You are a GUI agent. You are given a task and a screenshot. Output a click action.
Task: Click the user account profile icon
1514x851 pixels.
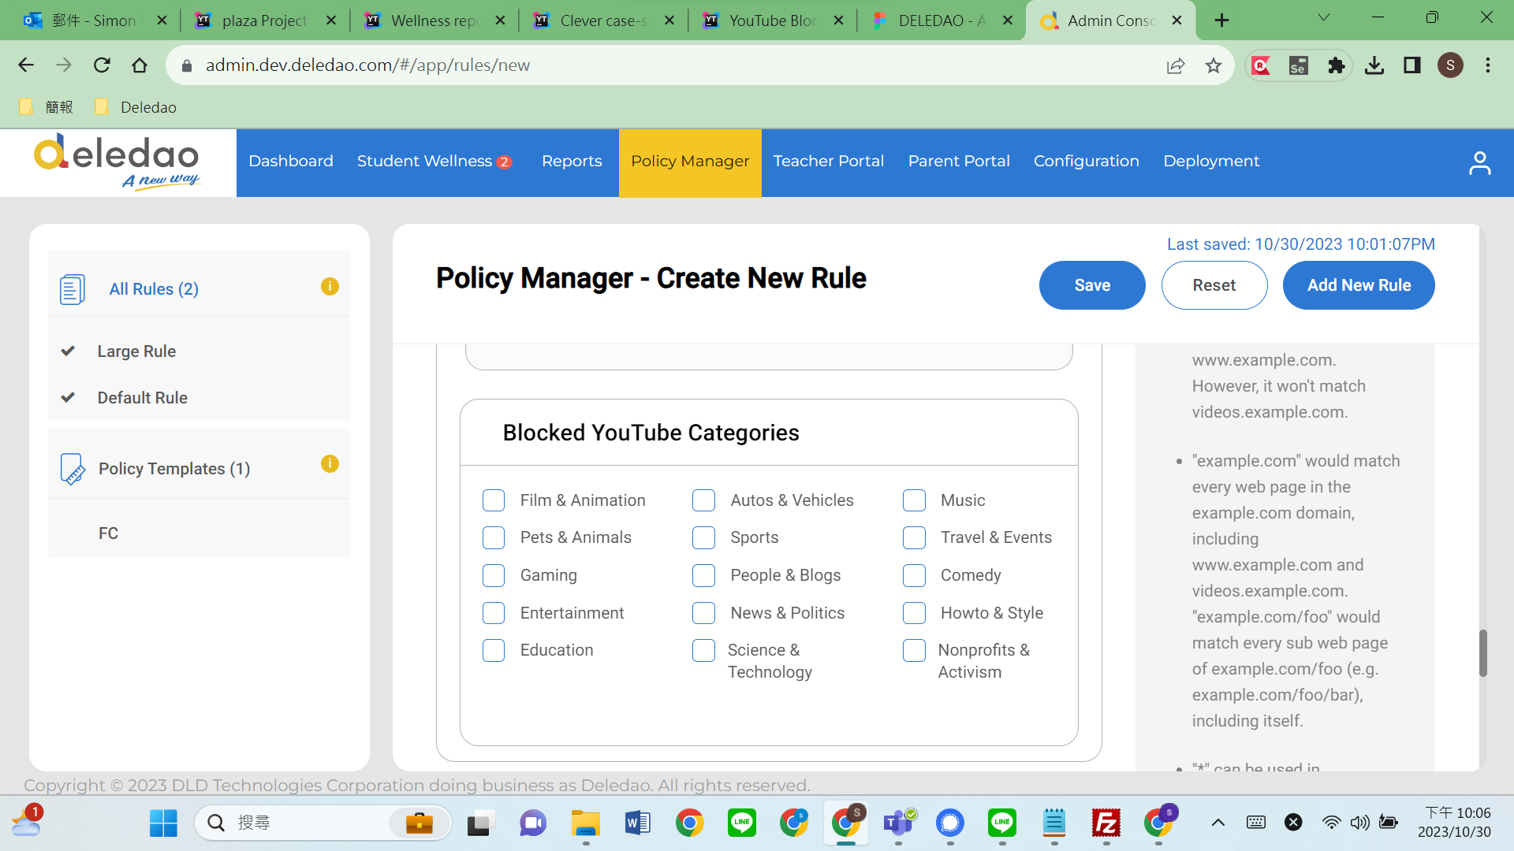1479,163
